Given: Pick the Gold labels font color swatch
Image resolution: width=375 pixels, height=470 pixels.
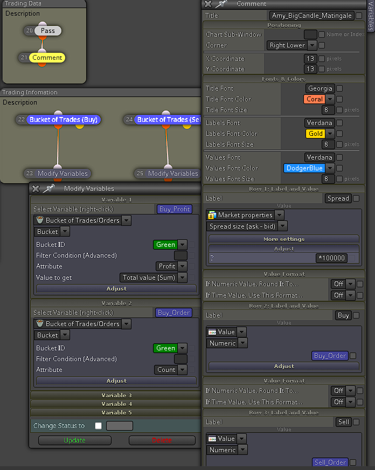Looking at the screenshot, I should point(315,134).
